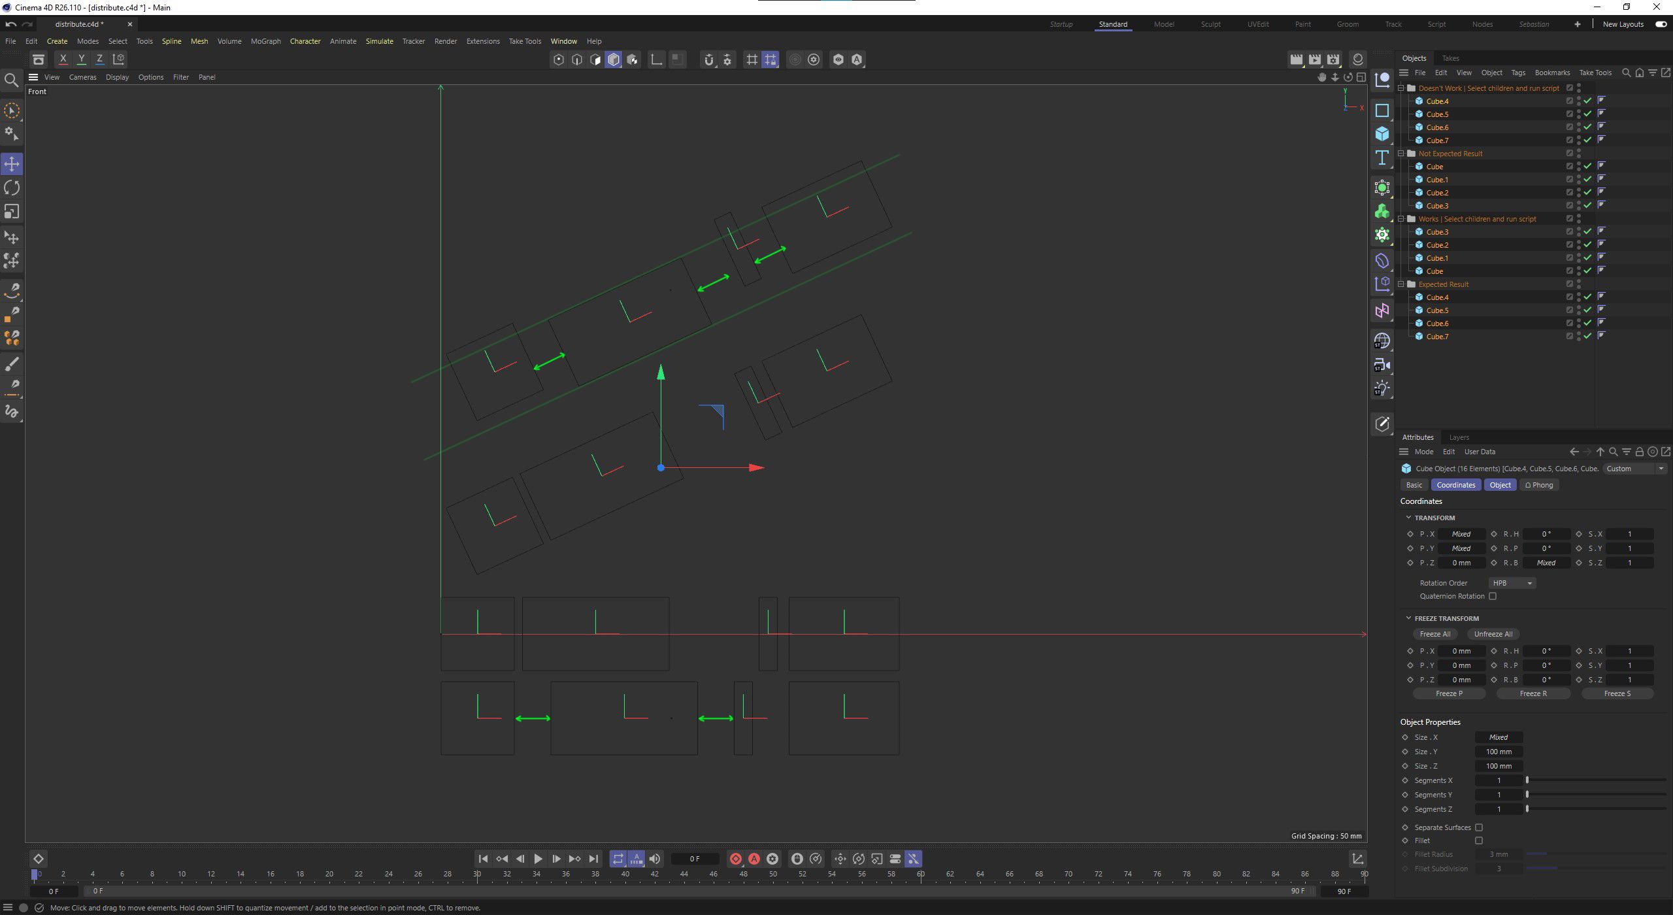
Task: Select the Scale tool in left toolbar
Action: pos(12,212)
